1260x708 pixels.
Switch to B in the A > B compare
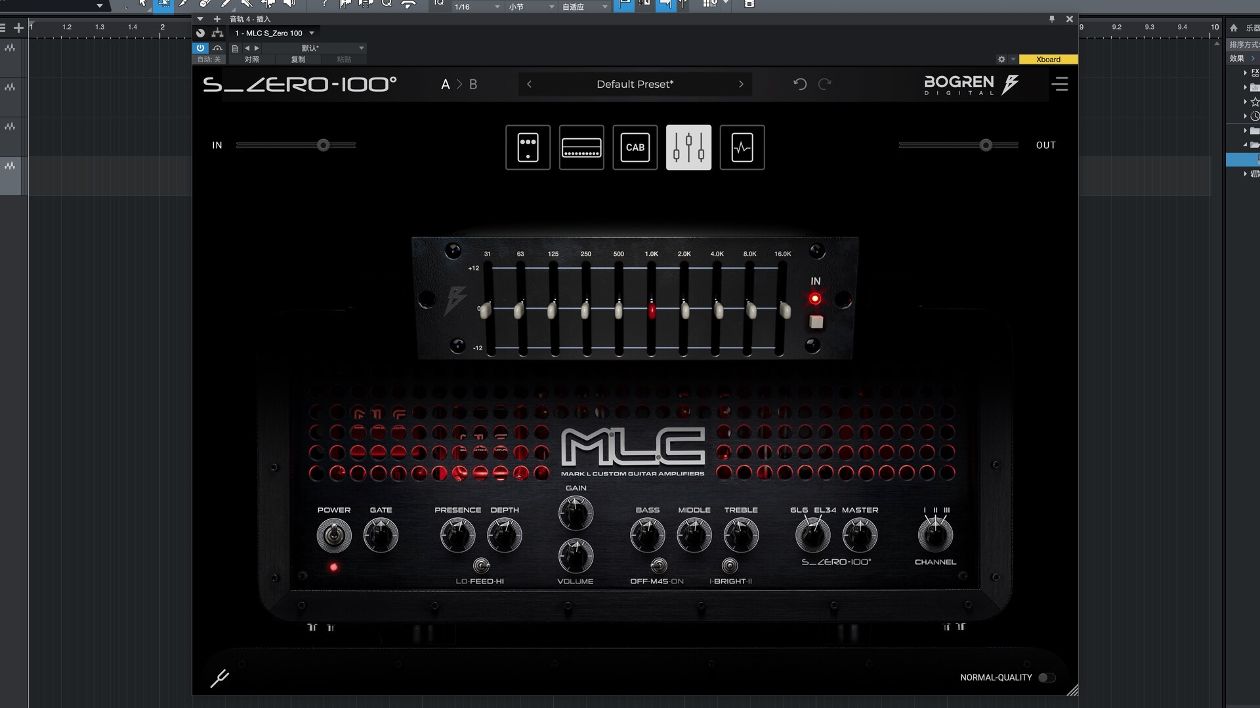tap(473, 85)
